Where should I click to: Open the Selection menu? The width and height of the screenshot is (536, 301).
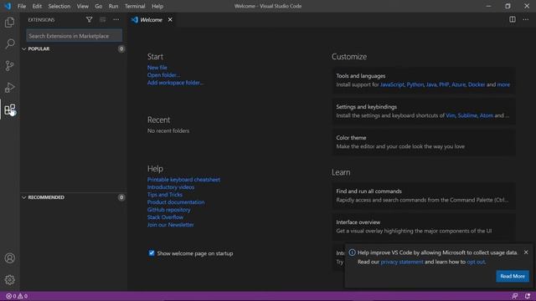(59, 6)
